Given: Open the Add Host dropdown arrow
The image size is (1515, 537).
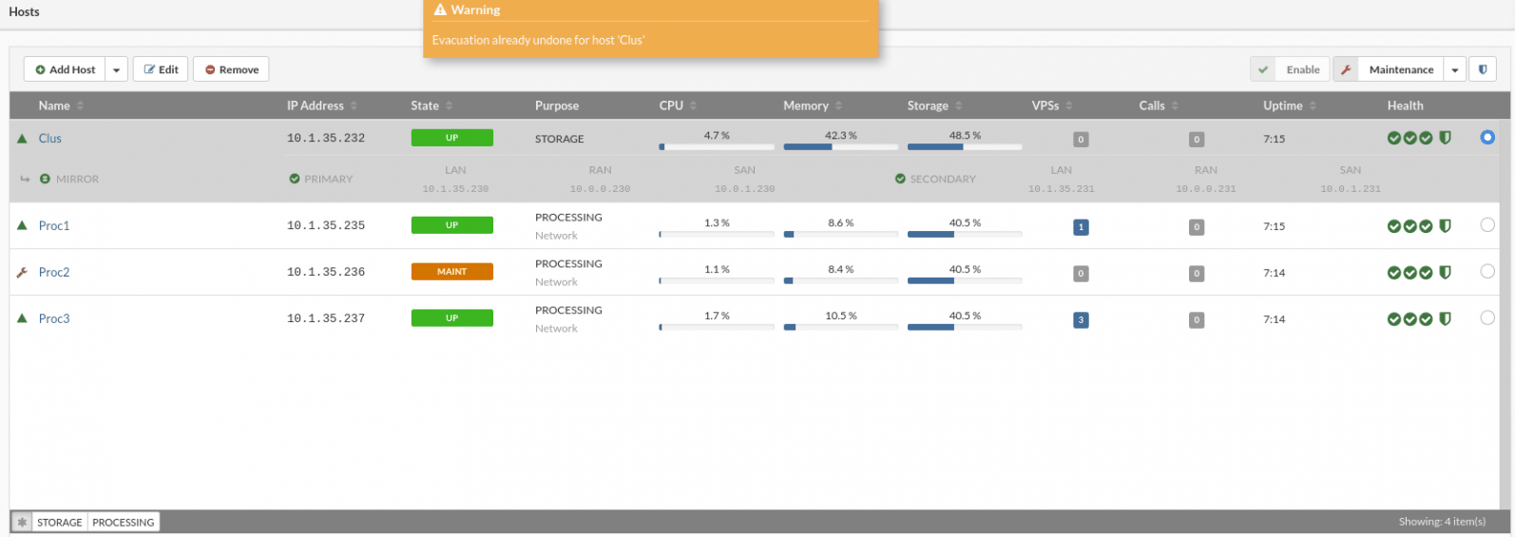Looking at the screenshot, I should click(x=116, y=69).
